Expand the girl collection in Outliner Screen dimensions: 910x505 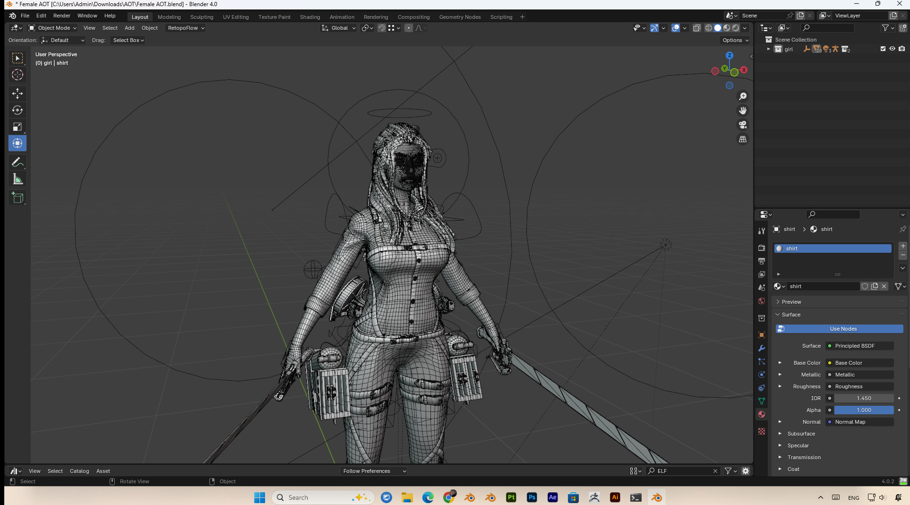pos(769,49)
